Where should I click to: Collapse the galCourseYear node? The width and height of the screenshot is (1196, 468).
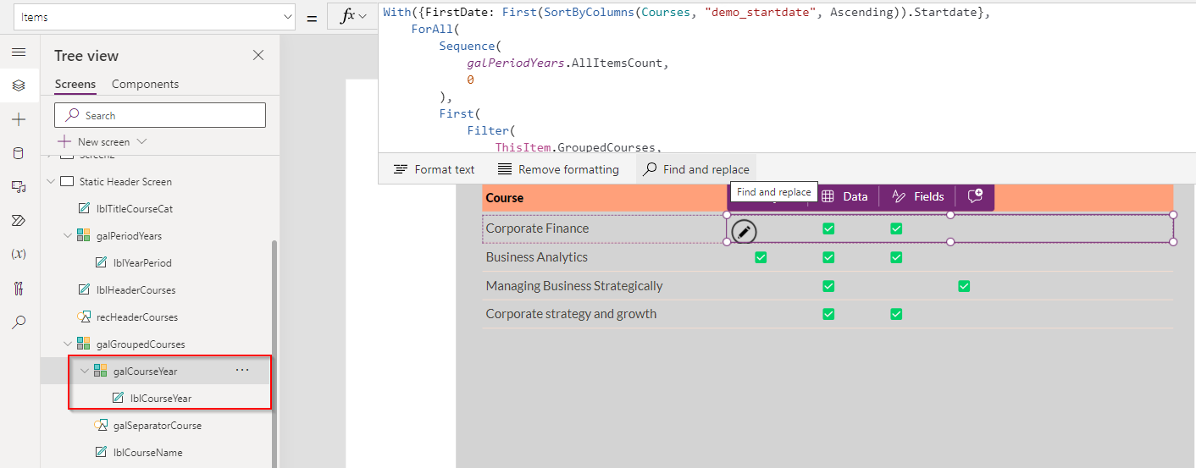(x=85, y=371)
